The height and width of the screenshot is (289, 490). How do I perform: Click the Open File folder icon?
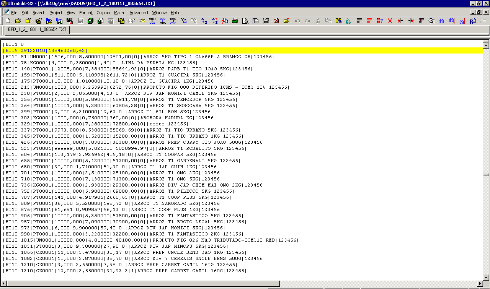[18, 21]
